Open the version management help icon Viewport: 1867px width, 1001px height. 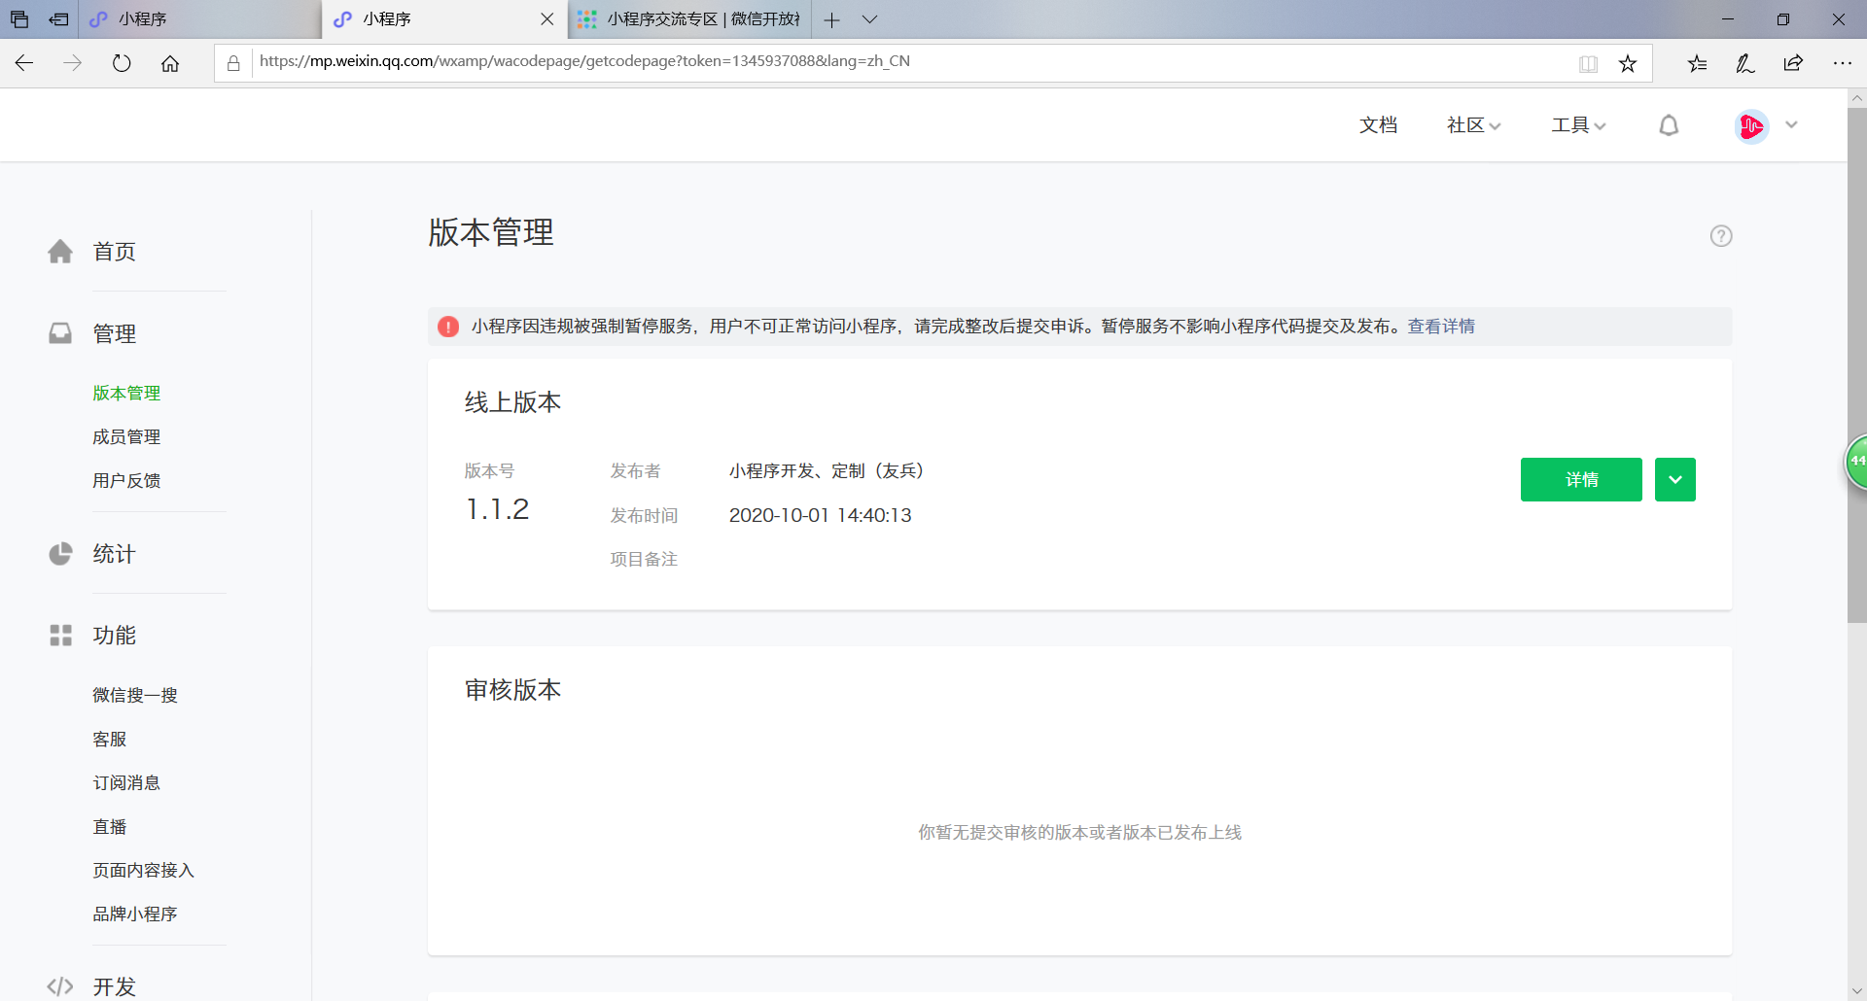tap(1721, 236)
